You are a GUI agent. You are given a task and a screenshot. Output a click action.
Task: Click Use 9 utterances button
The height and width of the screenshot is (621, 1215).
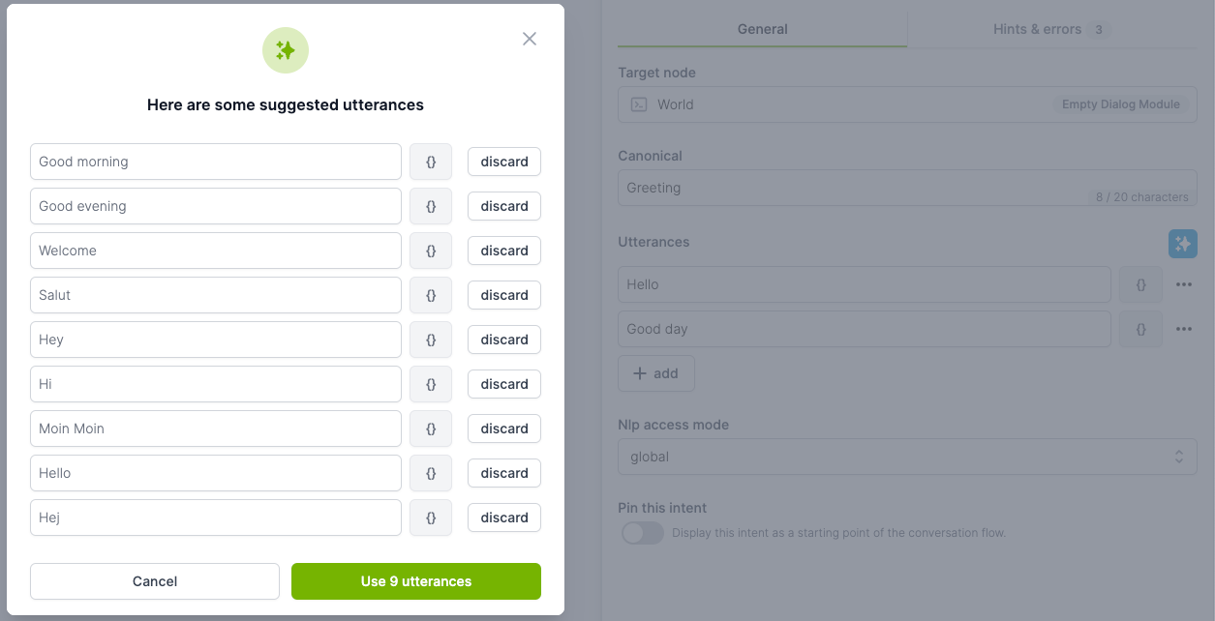(415, 581)
